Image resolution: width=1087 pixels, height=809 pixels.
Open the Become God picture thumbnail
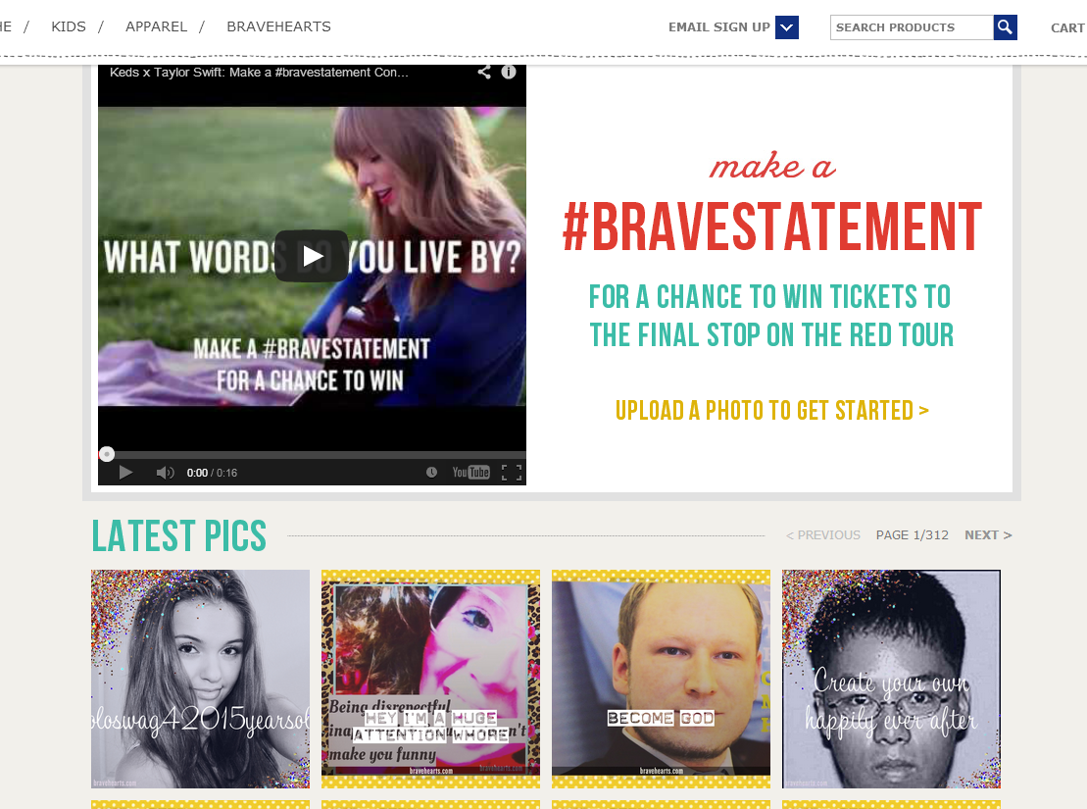coord(661,680)
